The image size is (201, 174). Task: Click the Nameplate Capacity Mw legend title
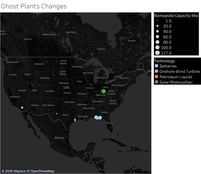pos(176,15)
